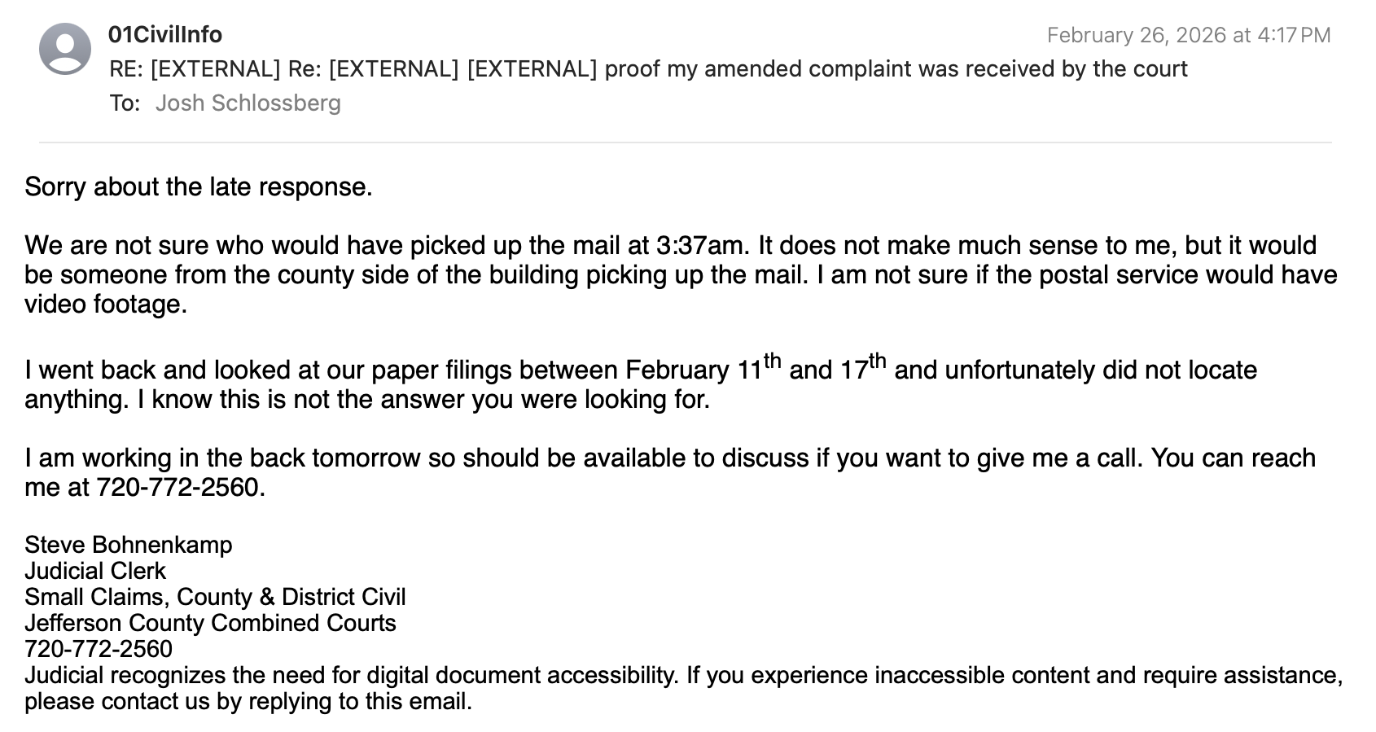Click the email subject line

coord(648,68)
